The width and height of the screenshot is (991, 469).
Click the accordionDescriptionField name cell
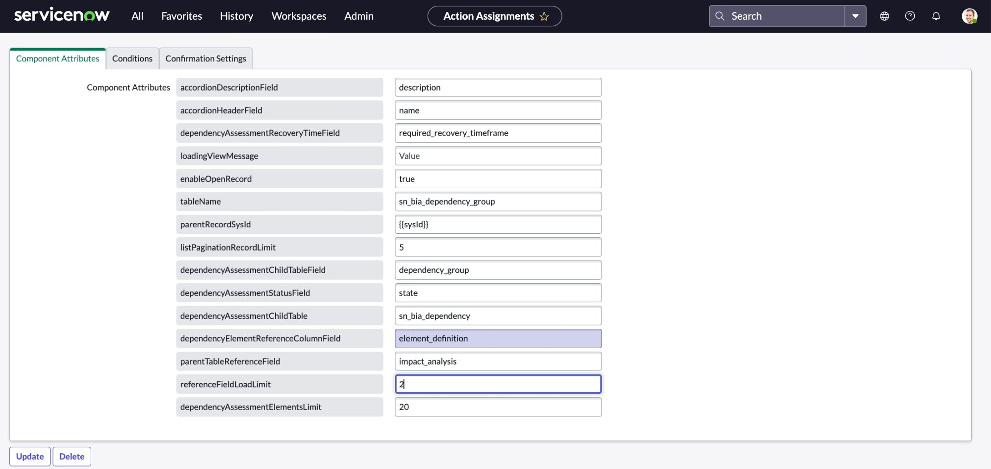(x=279, y=87)
